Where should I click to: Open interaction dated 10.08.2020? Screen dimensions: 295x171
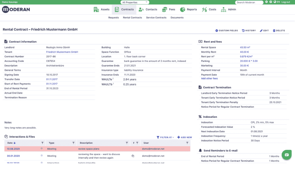click(13, 149)
